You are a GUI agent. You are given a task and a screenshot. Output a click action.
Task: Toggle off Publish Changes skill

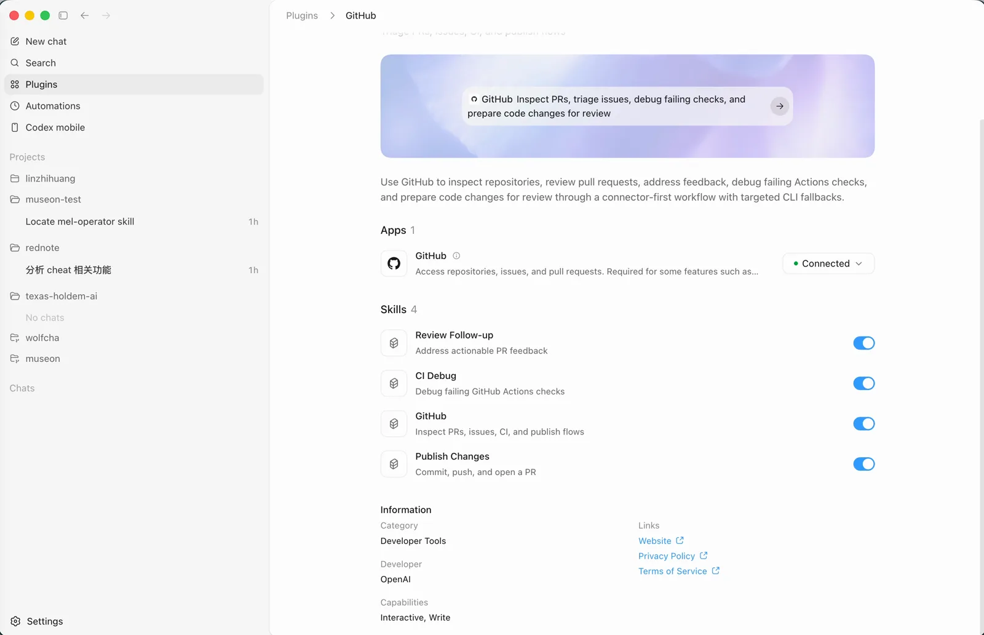(x=863, y=464)
